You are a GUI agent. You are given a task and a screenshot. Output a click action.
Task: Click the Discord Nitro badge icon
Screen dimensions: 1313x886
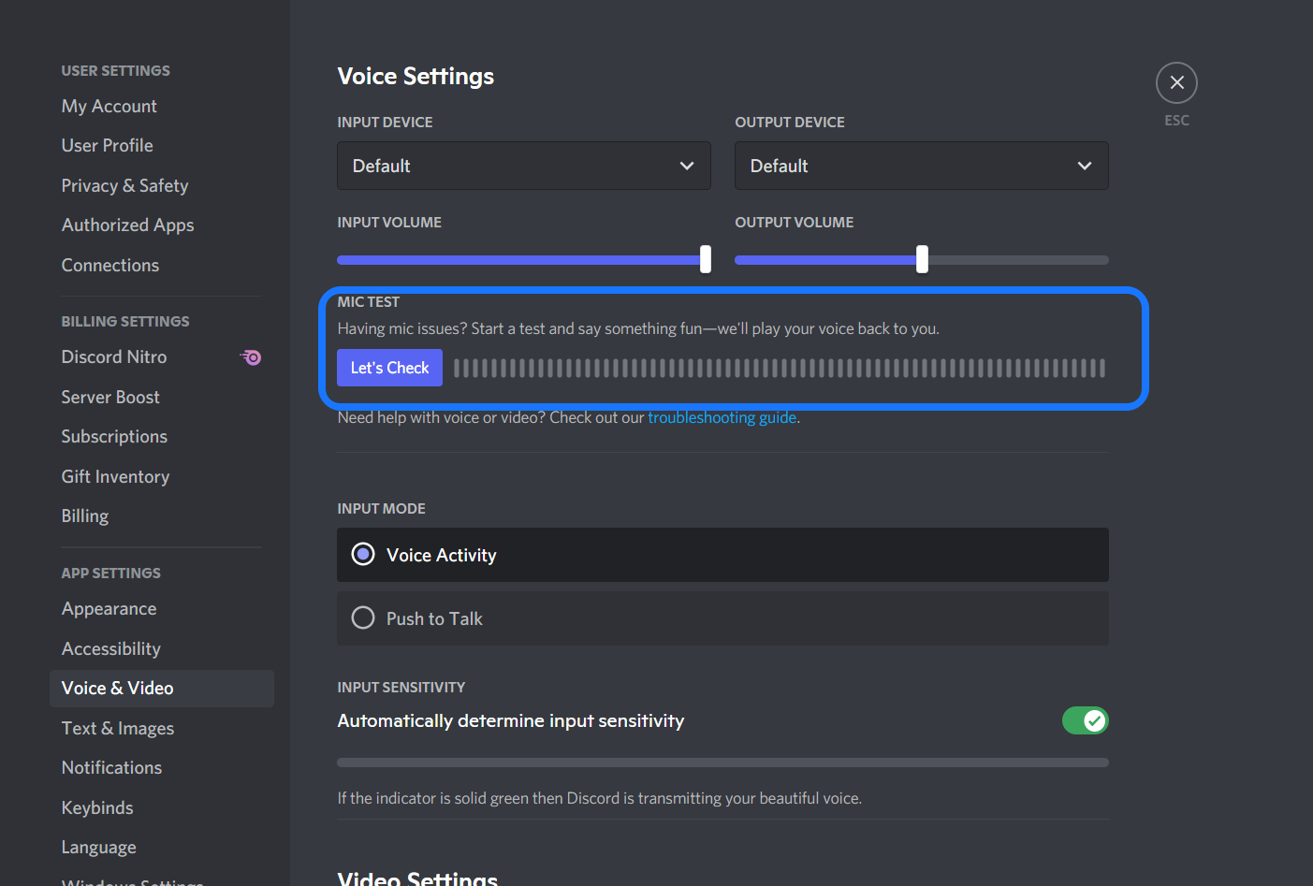click(x=251, y=357)
